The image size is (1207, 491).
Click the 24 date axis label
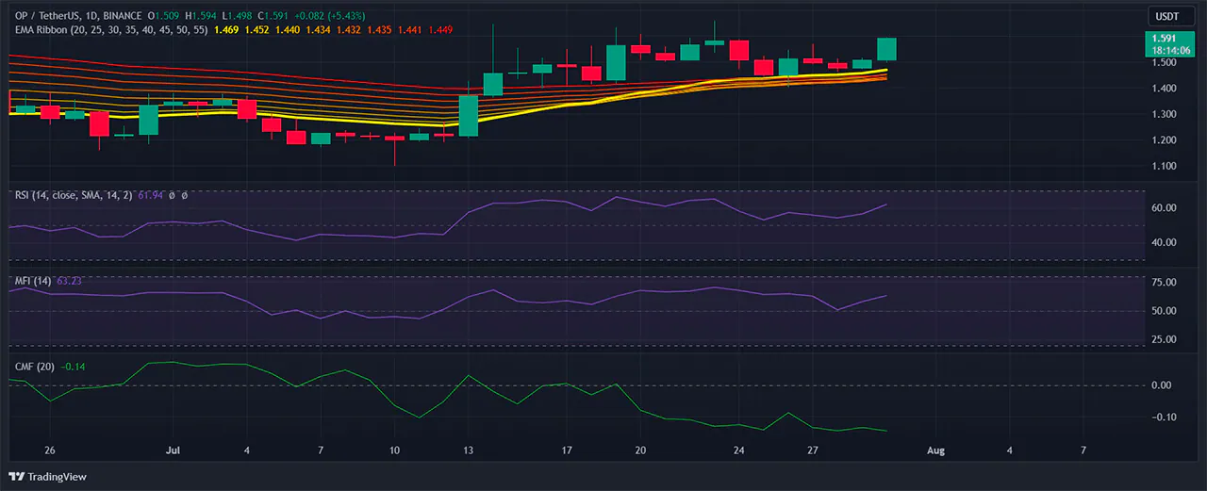pyautogui.click(x=739, y=450)
